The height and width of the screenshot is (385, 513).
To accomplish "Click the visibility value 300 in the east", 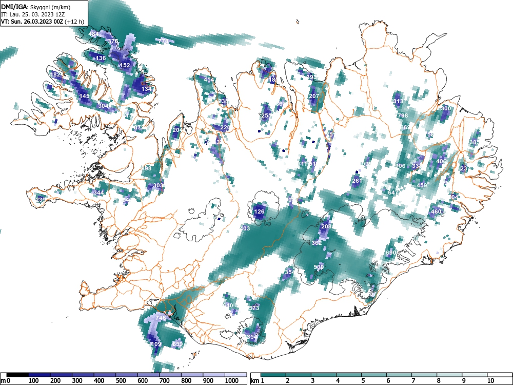I will pyautogui.click(x=446, y=108).
